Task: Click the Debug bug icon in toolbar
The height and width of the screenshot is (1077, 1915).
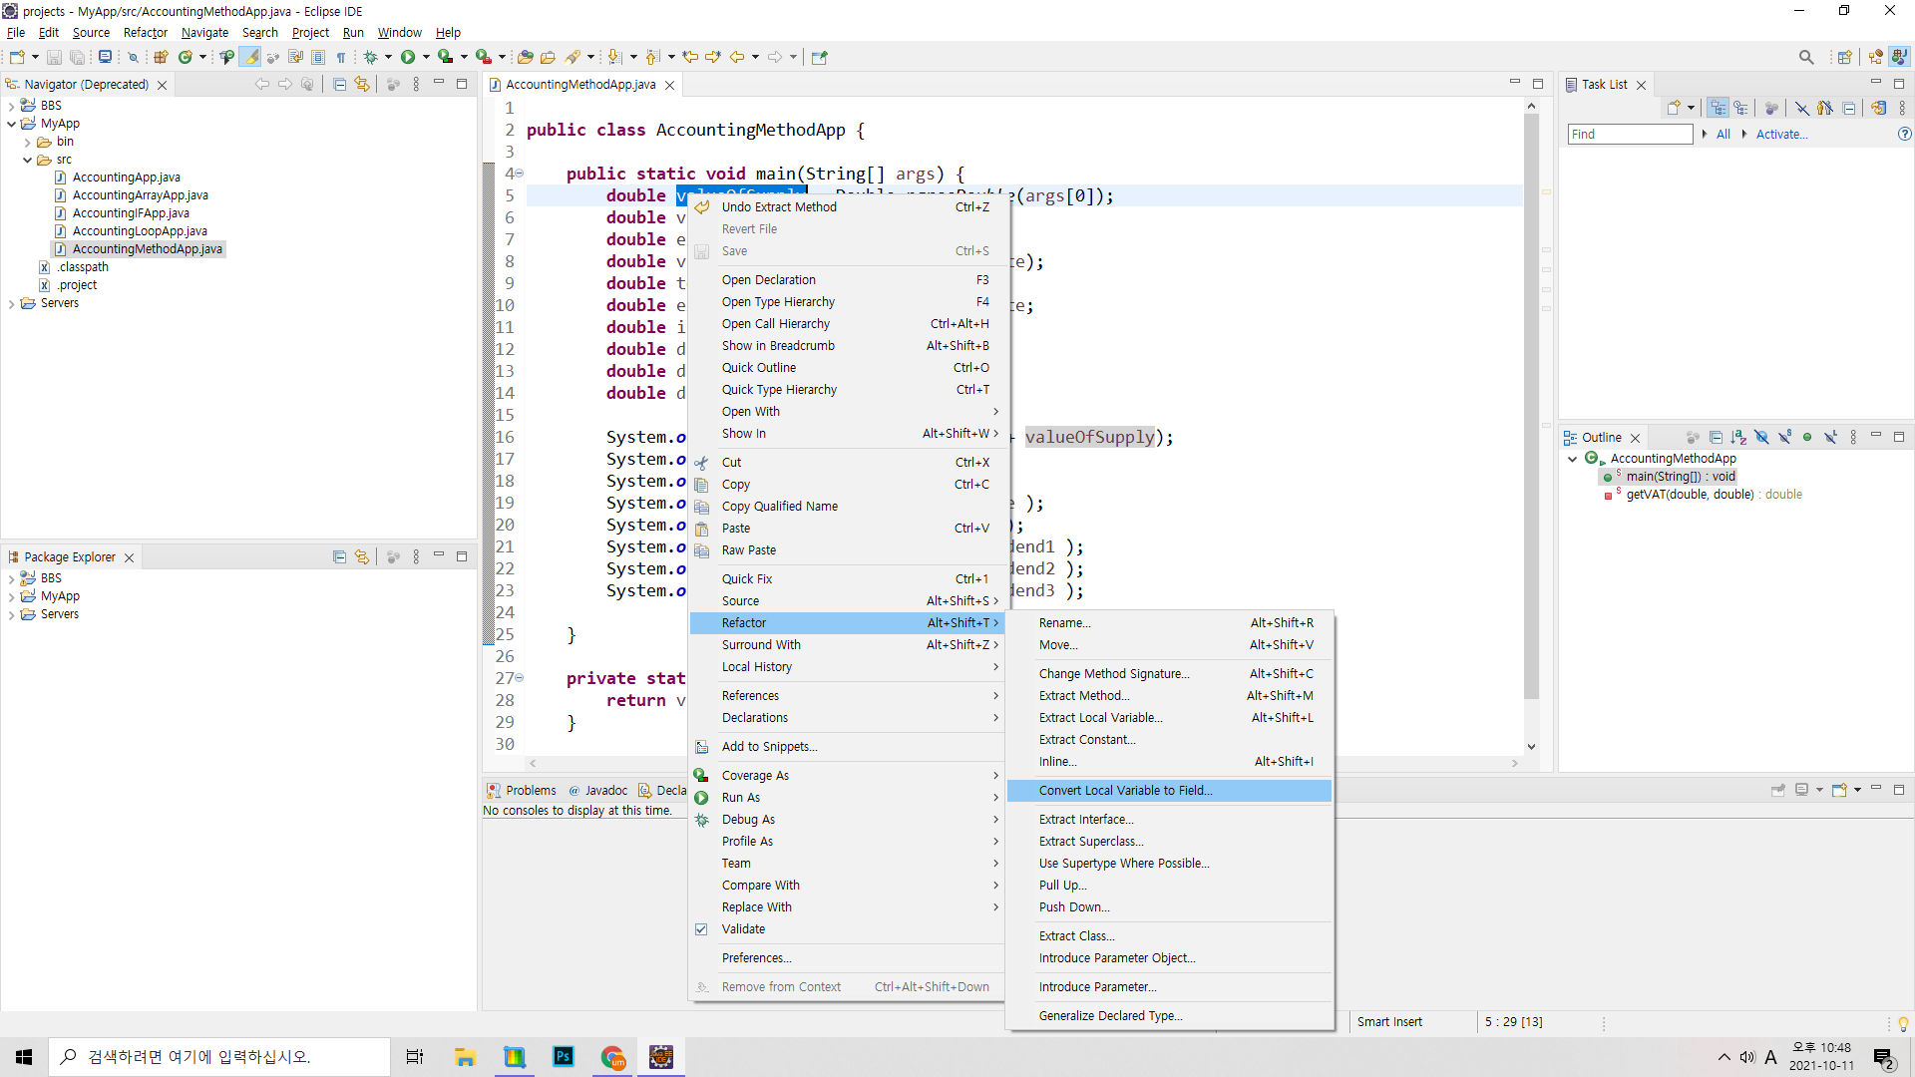Action: pos(370,57)
